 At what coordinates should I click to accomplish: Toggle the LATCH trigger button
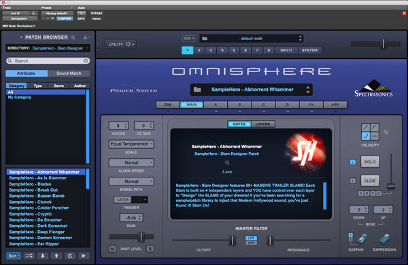click(x=122, y=200)
